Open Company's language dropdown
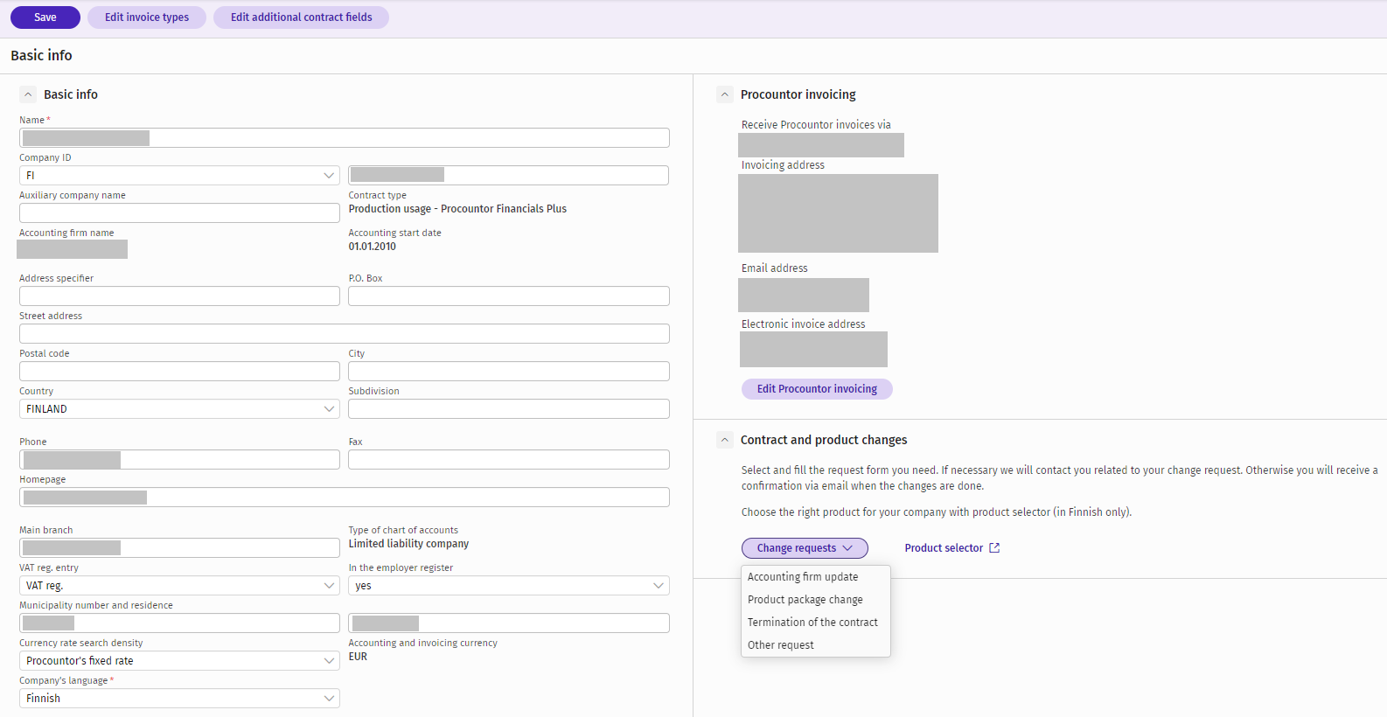Screen dimensions: 1387x717 pos(179,699)
